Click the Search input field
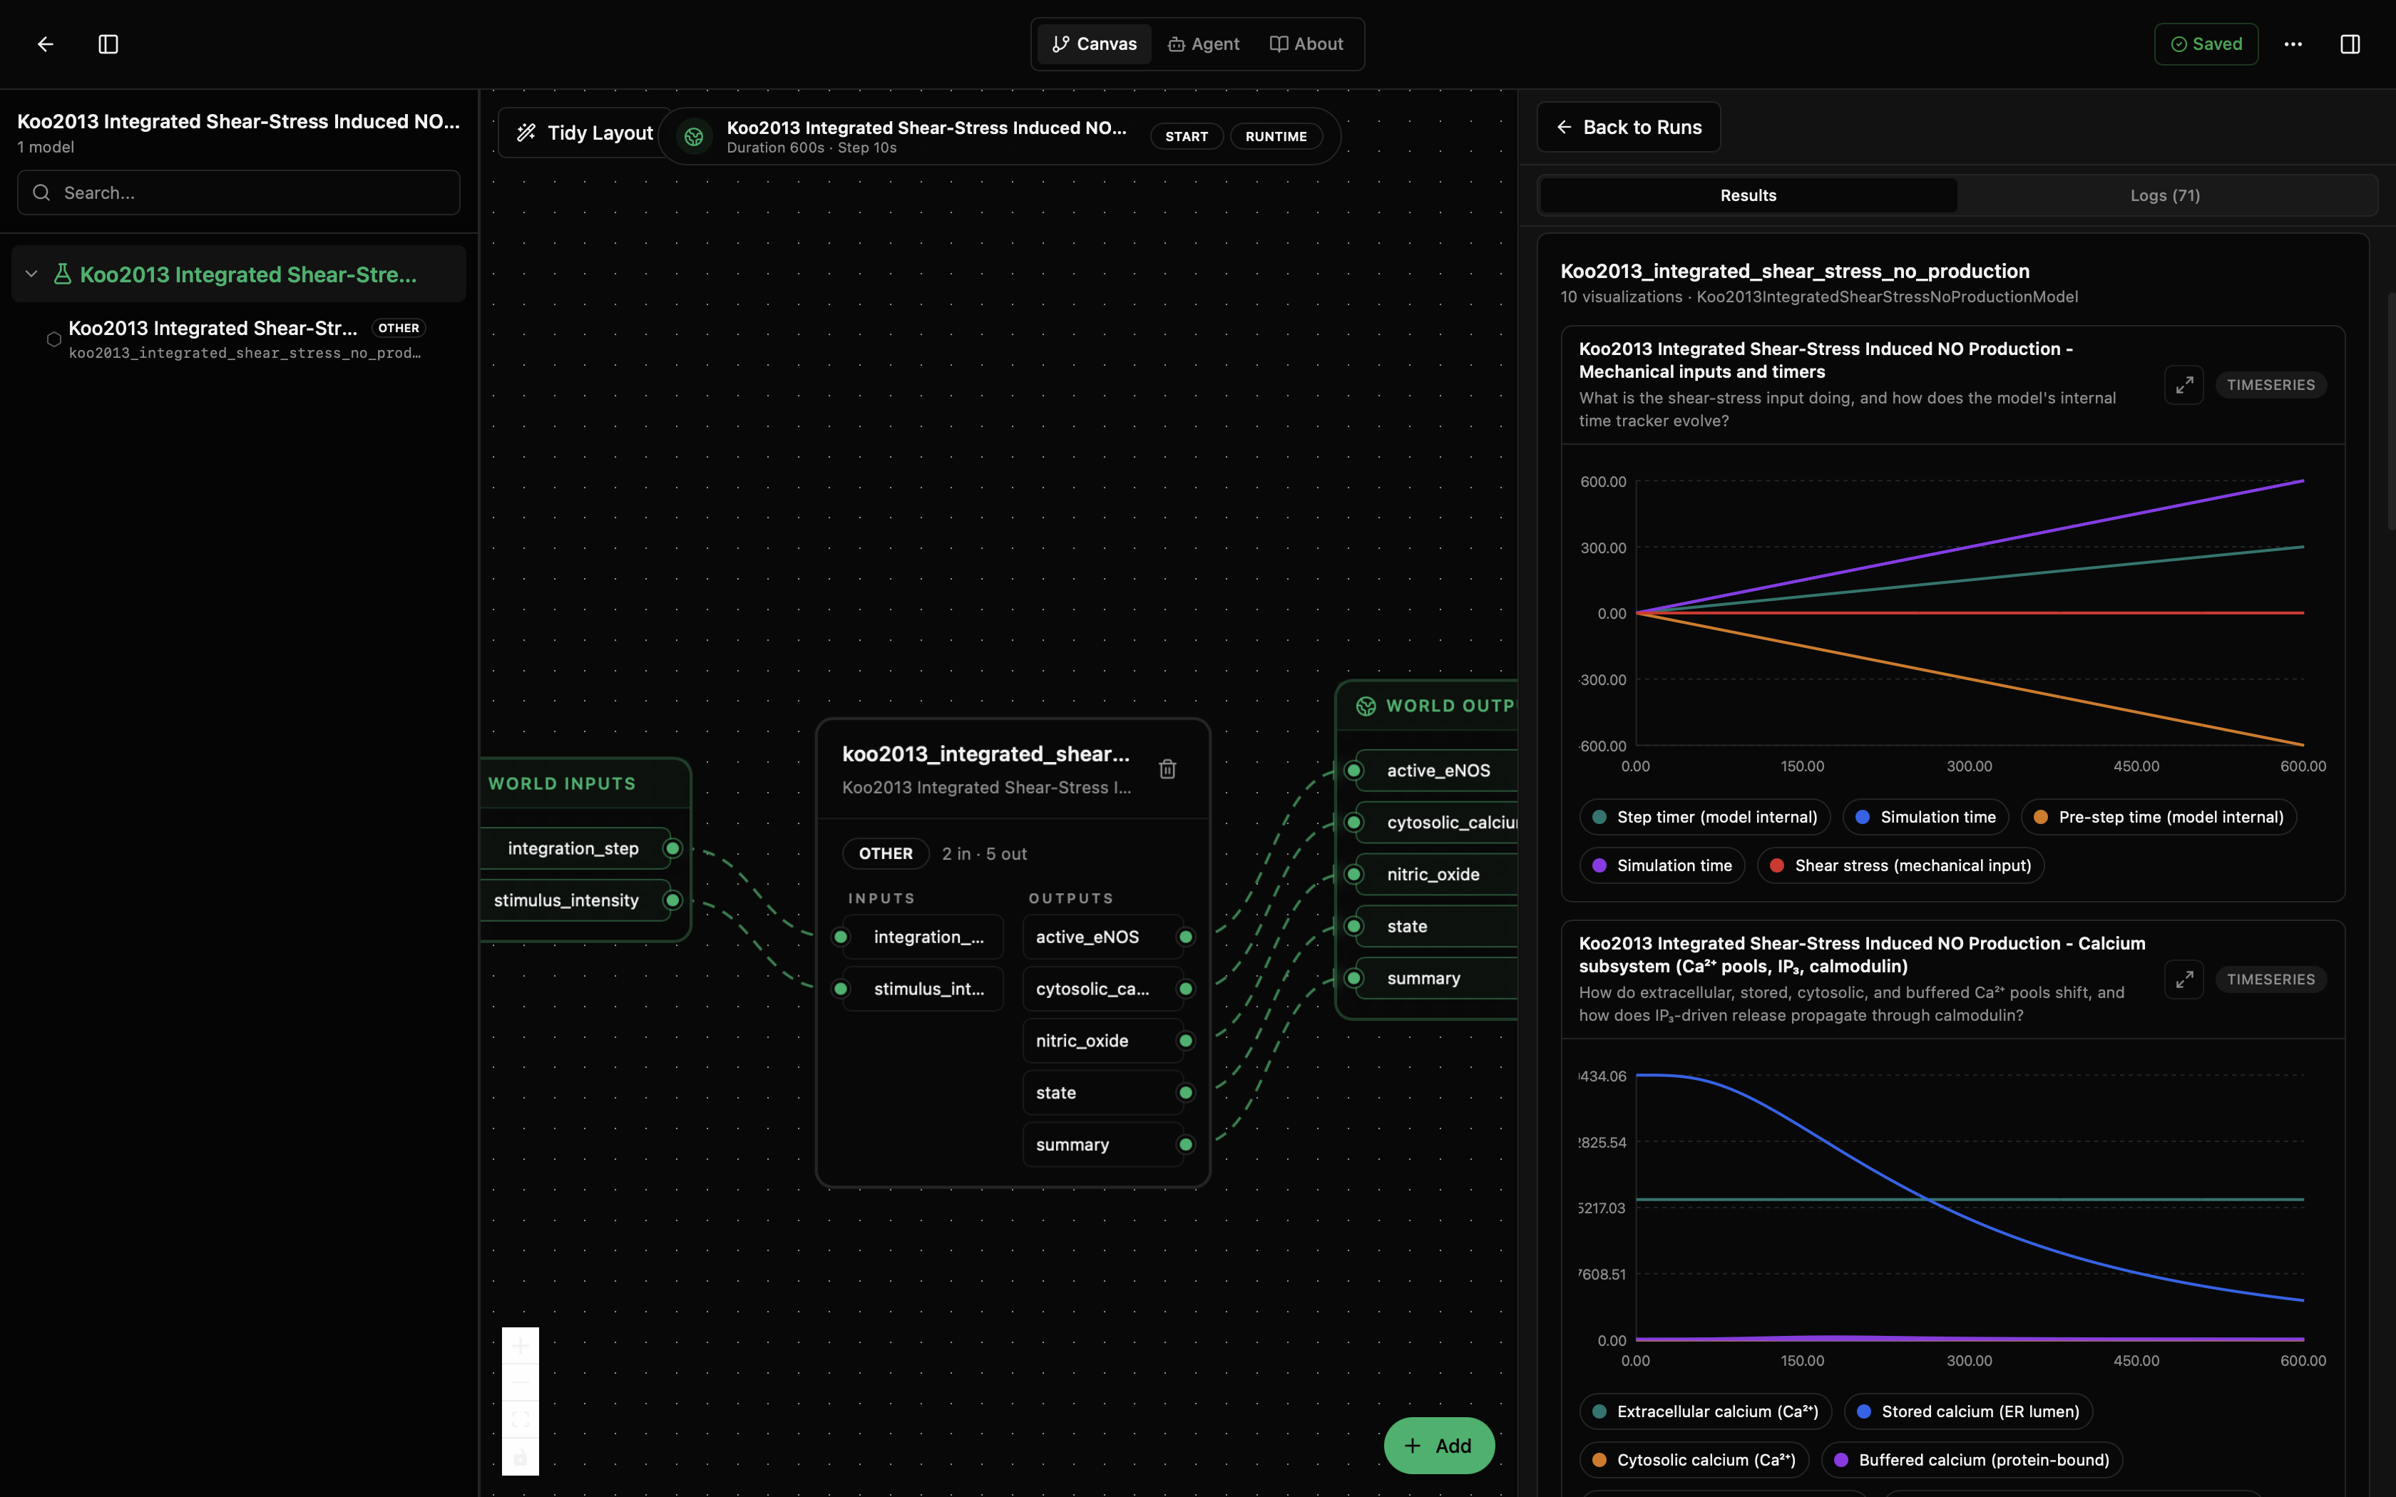The width and height of the screenshot is (2396, 1497). pyautogui.click(x=239, y=192)
